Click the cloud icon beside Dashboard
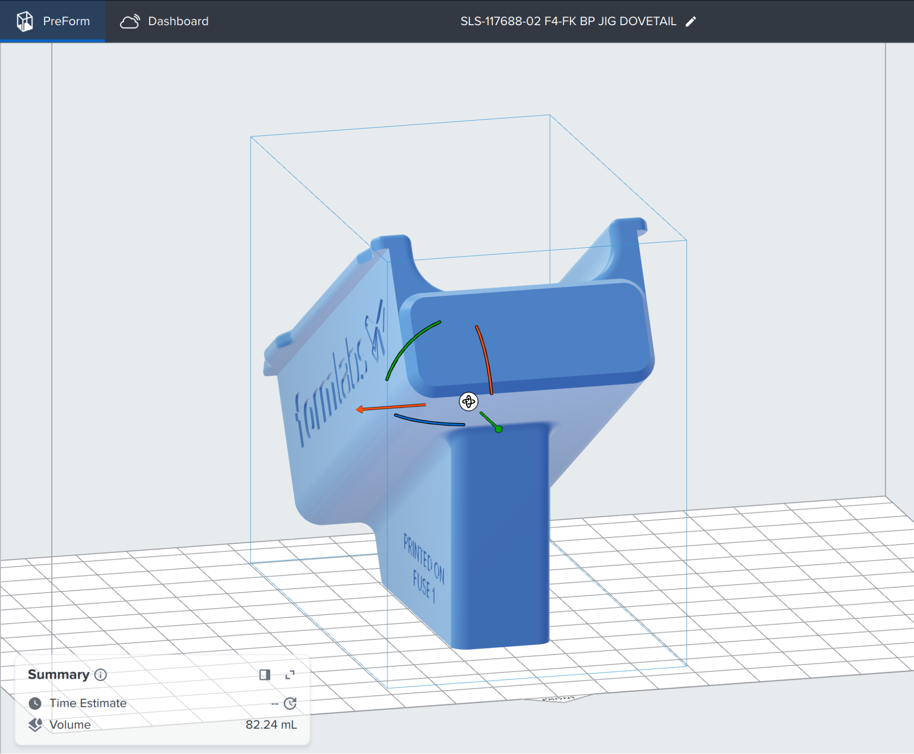This screenshot has height=754, width=914. pos(130,21)
